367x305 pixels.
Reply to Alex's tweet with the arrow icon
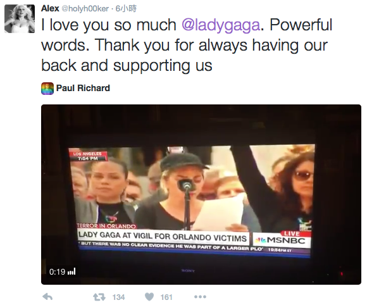[x=47, y=297]
